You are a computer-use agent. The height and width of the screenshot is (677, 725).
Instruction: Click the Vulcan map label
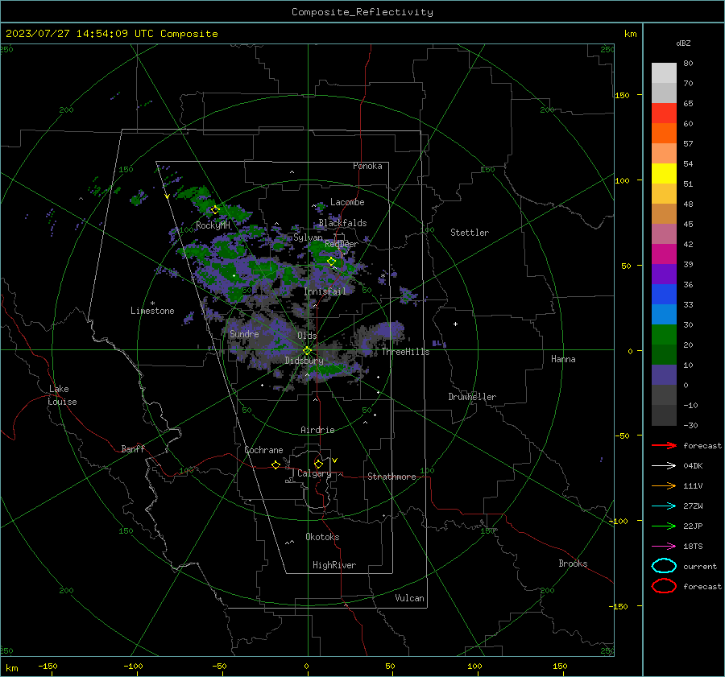[409, 598]
